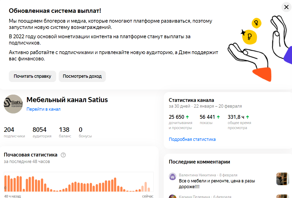Open the Подробная статистика link

(x=192, y=139)
